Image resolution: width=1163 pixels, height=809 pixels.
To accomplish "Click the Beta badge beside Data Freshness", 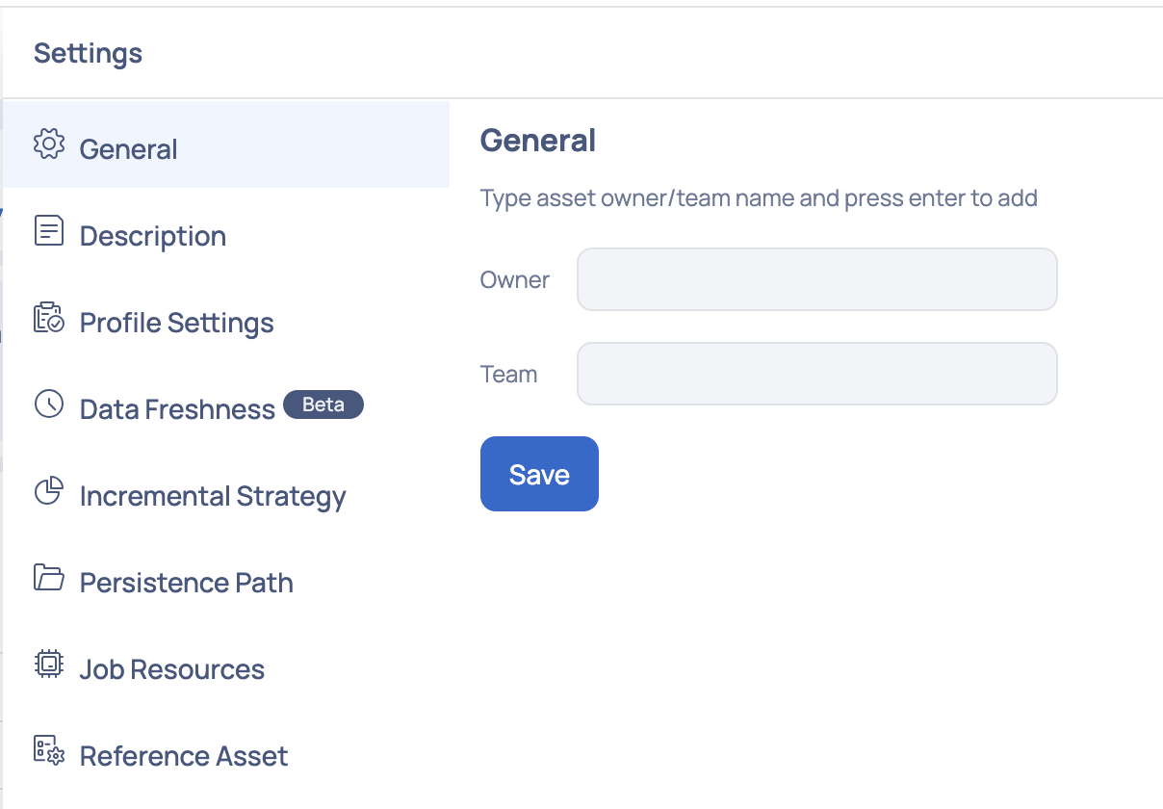I will tap(323, 404).
